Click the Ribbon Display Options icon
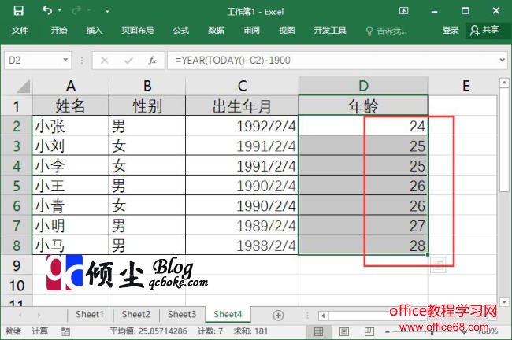This screenshot has height=340, width=512. [403, 11]
